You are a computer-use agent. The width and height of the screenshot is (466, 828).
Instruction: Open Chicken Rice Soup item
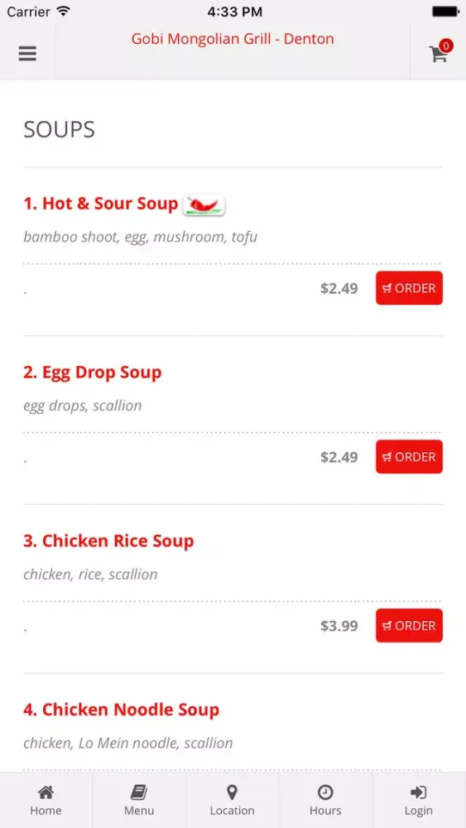click(108, 541)
